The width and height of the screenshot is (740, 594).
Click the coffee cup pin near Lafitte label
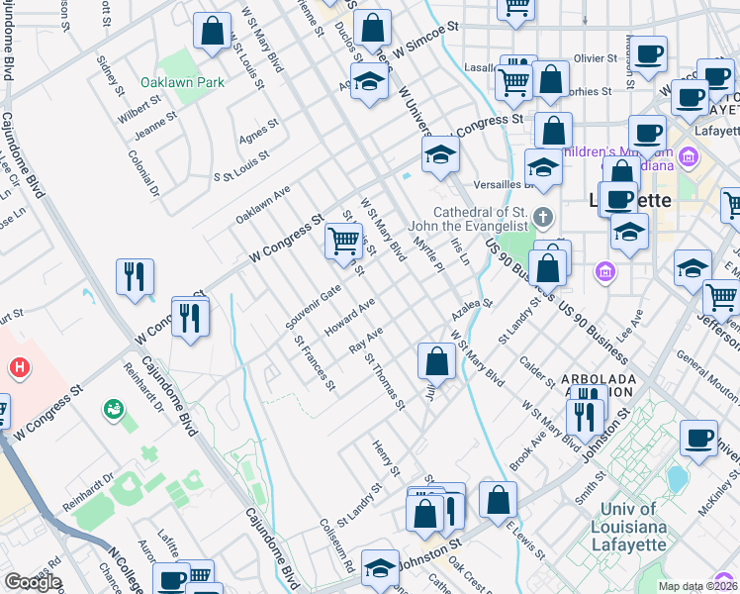coord(172,578)
